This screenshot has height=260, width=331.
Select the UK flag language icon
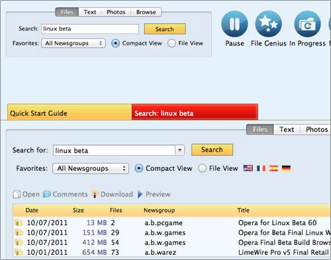point(248,168)
